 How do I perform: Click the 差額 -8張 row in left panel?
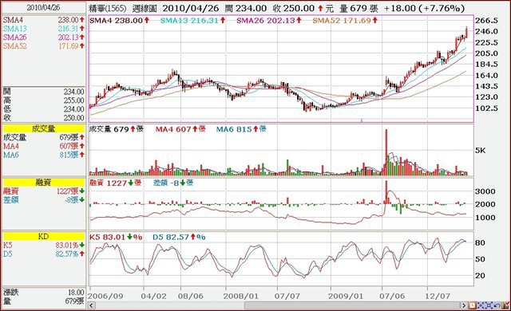44,199
